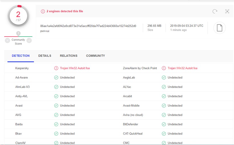Click the file type document icon
The height and width of the screenshot is (145, 234).
pyautogui.click(x=219, y=28)
